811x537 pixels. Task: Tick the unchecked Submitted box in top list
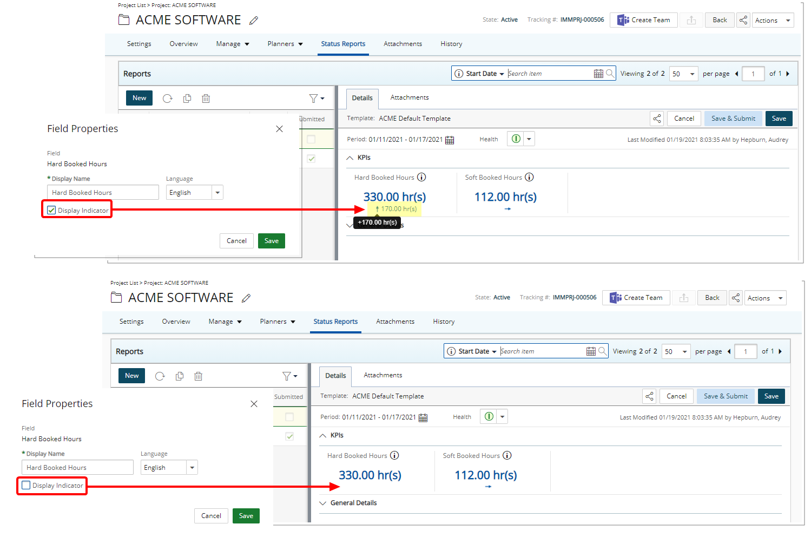coord(311,139)
